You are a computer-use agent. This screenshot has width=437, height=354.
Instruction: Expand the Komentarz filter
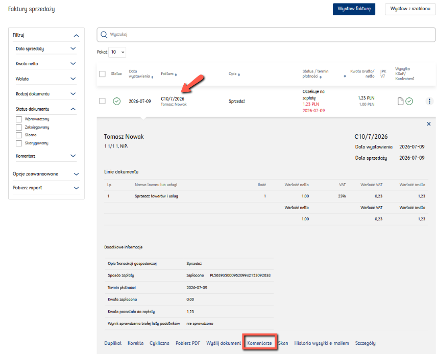[x=73, y=156]
